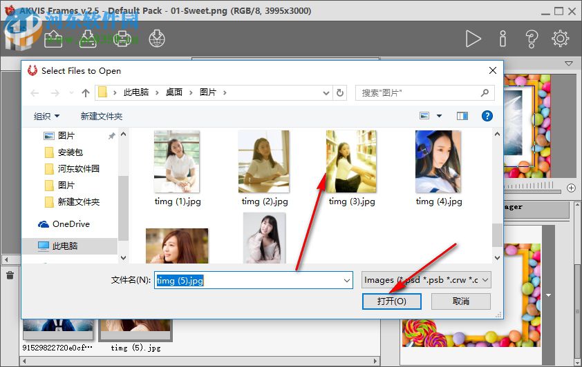Open the frame selector dropdown arrow

click(548, 295)
